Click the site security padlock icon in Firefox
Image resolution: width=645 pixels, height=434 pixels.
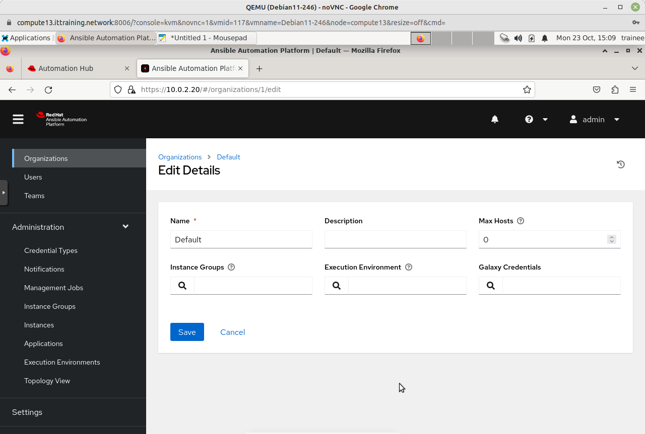point(132,90)
